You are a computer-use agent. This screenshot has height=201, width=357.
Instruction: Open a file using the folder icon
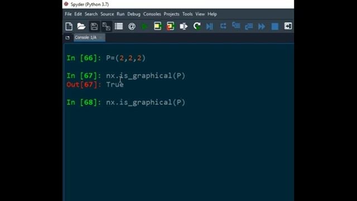coord(81,26)
